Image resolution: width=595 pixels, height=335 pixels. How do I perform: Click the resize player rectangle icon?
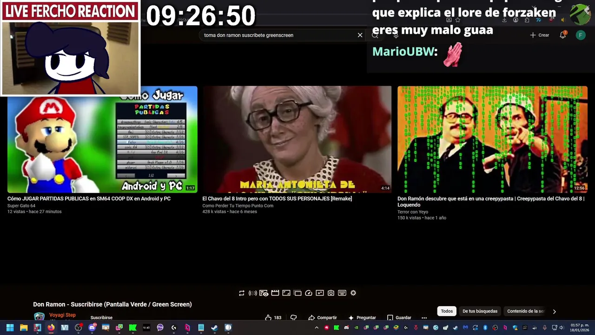pos(286,293)
